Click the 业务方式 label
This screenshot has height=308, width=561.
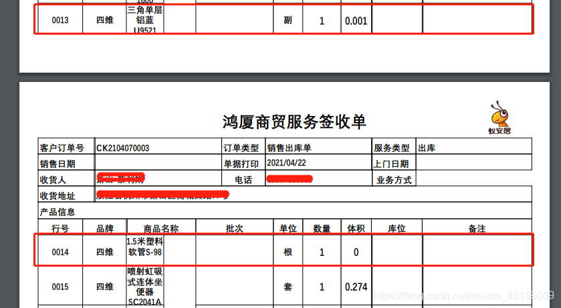(x=394, y=180)
